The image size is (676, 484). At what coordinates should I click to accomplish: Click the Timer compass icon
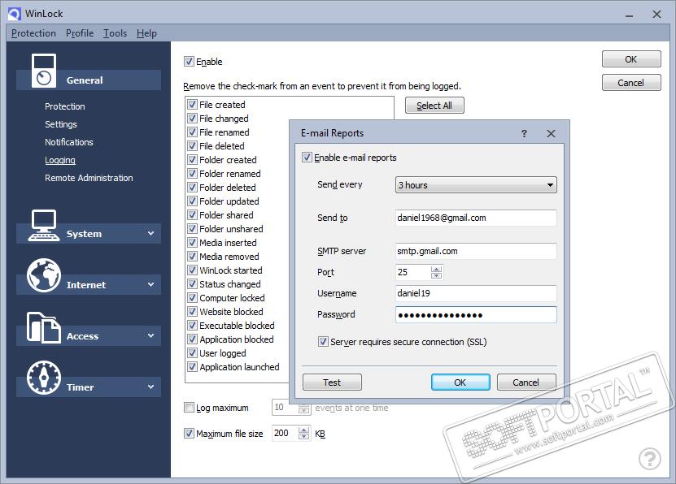tap(44, 378)
